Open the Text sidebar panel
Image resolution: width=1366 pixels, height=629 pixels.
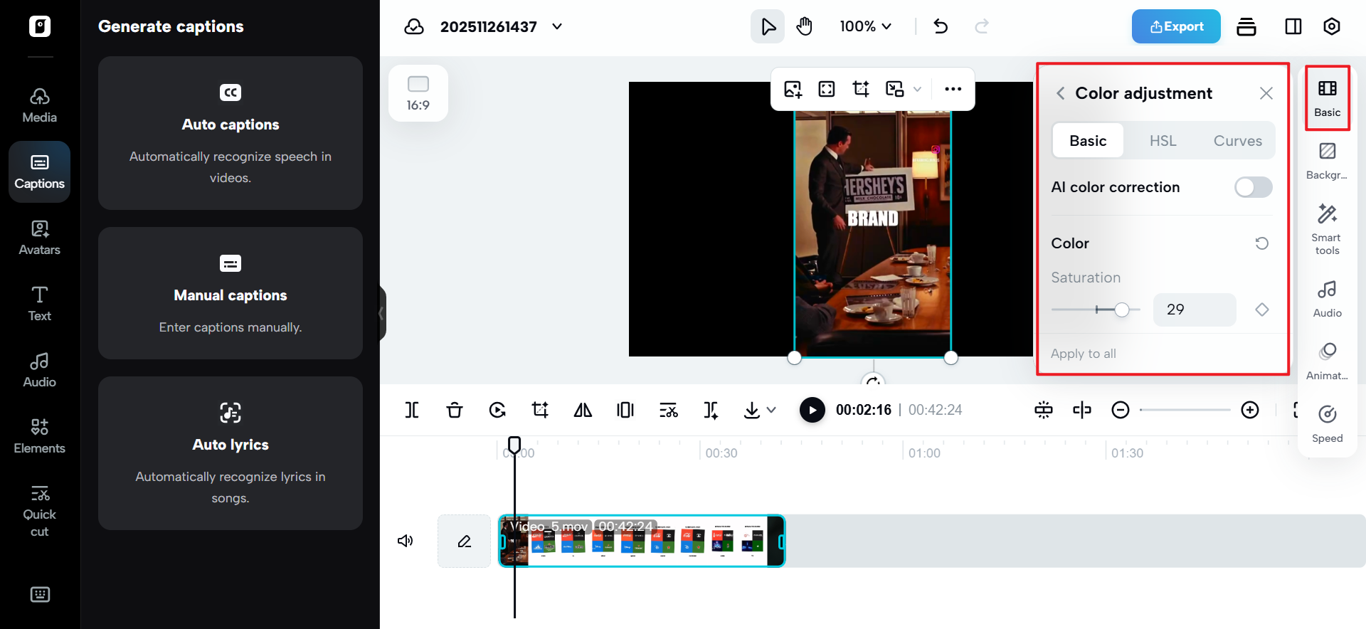40,304
